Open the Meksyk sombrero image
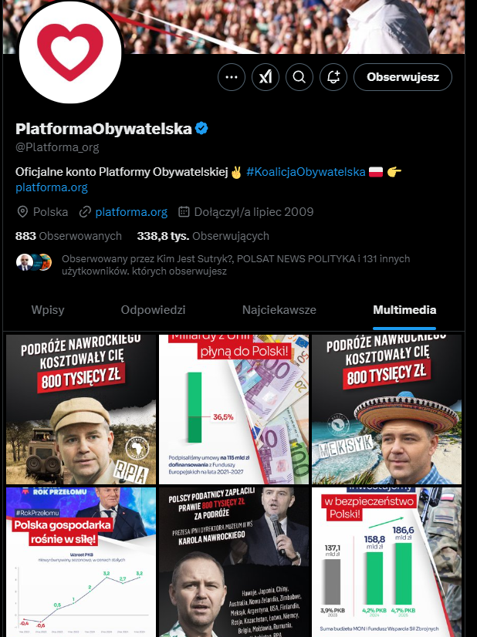 387,409
